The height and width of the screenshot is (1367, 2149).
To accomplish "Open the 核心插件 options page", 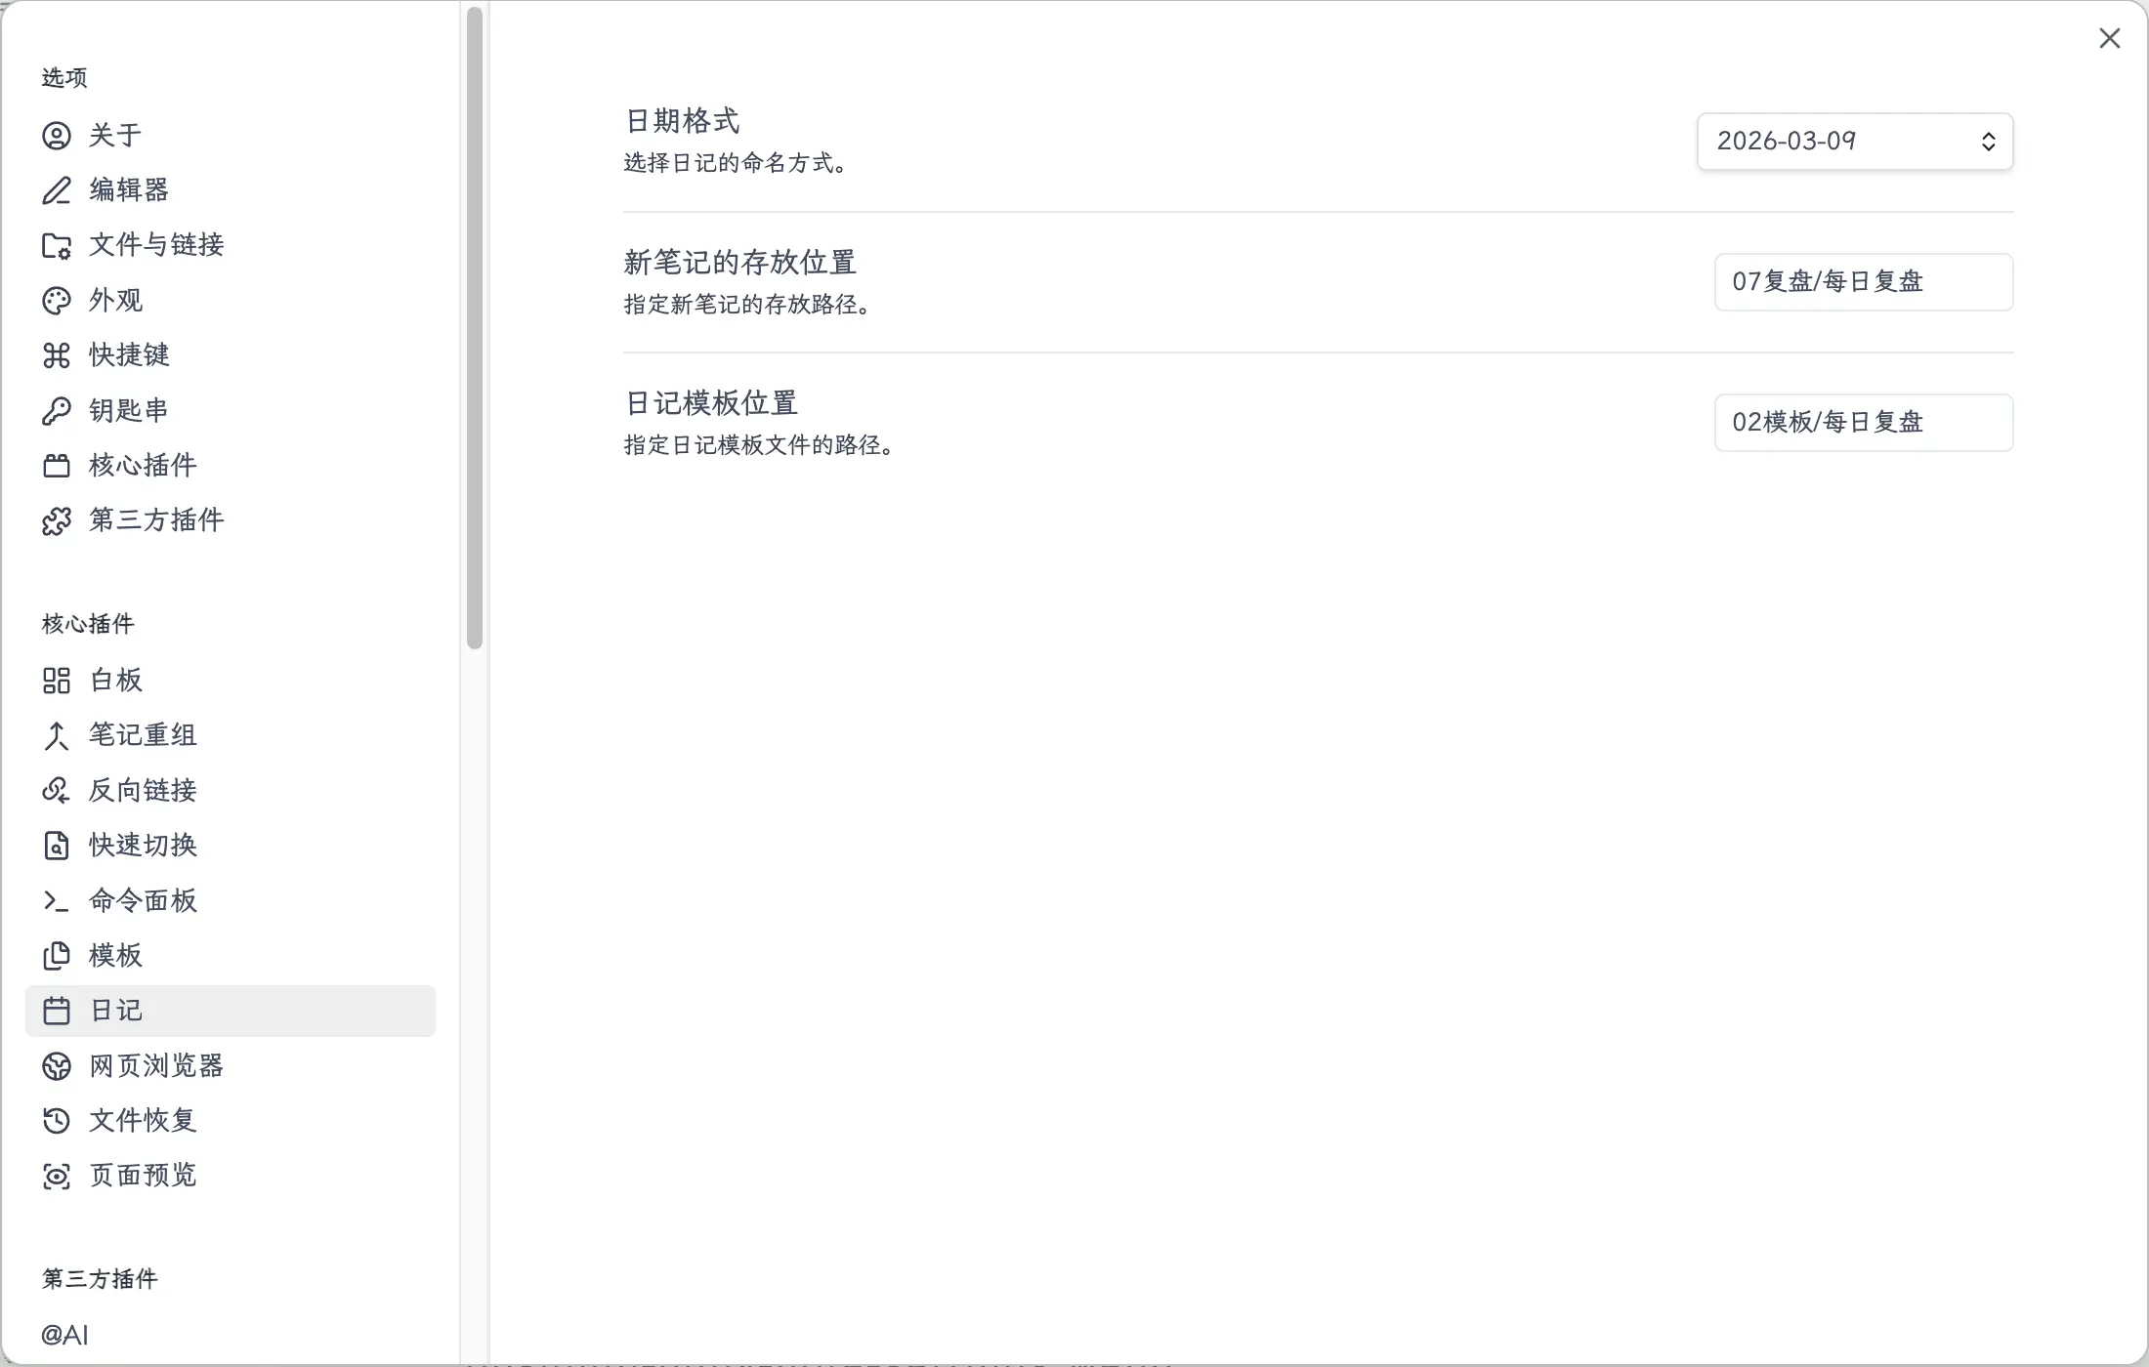I will tap(143, 466).
